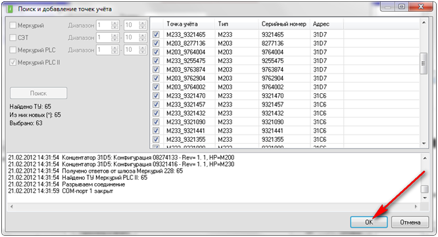Viewport: 438px width, 237px height.
Task: Uncheck row M203_9764002
Action: click(x=156, y=87)
